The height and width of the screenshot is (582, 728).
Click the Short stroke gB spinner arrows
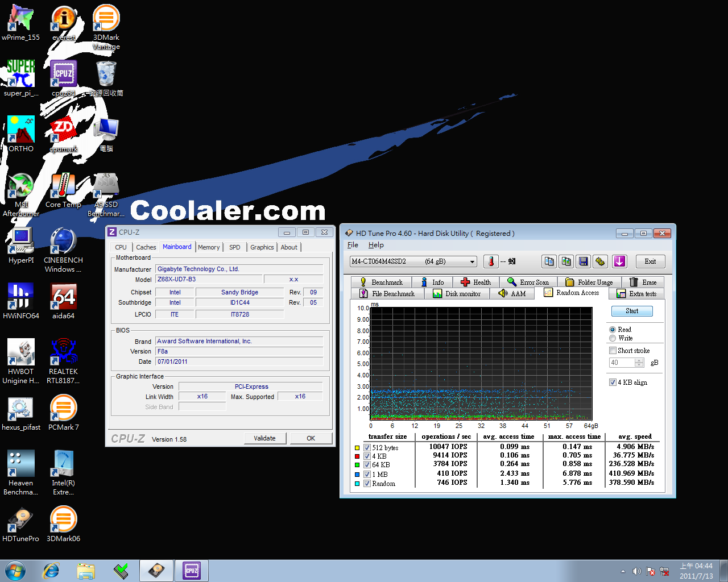click(x=639, y=363)
